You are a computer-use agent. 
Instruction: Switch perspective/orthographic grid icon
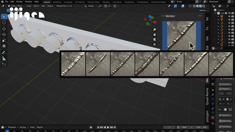[x=155, y=44]
